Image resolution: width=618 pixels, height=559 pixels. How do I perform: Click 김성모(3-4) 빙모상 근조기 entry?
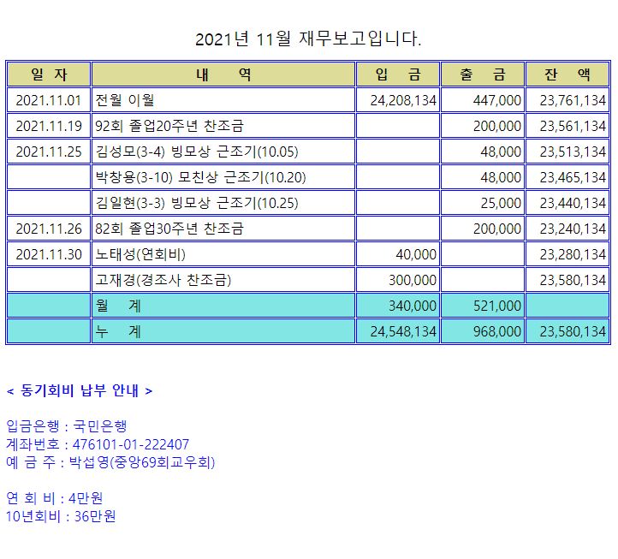pos(197,152)
